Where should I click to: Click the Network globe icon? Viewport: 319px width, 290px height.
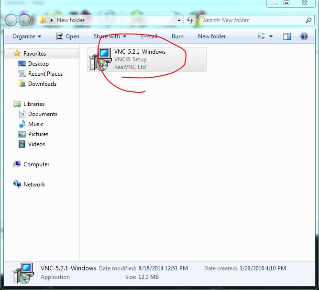(x=17, y=184)
